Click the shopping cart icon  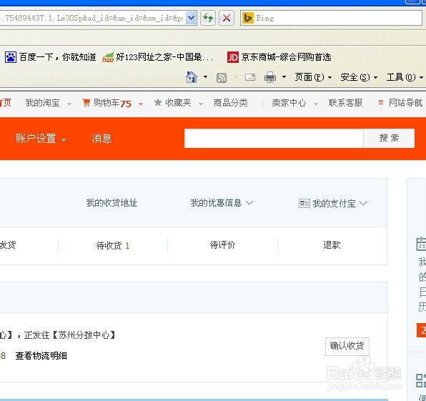[86, 103]
